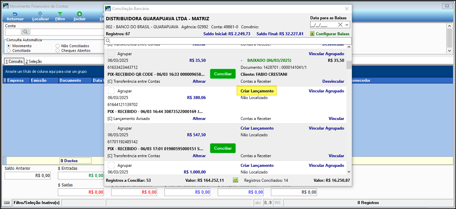Click the BAIXADO (06/03/2025) status text
Image resolution: width=456 pixels, height=209 pixels.
269,60
